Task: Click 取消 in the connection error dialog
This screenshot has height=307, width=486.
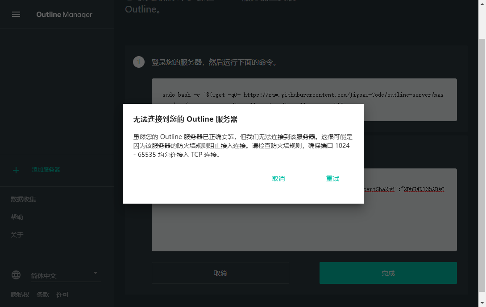Action: 278,179
